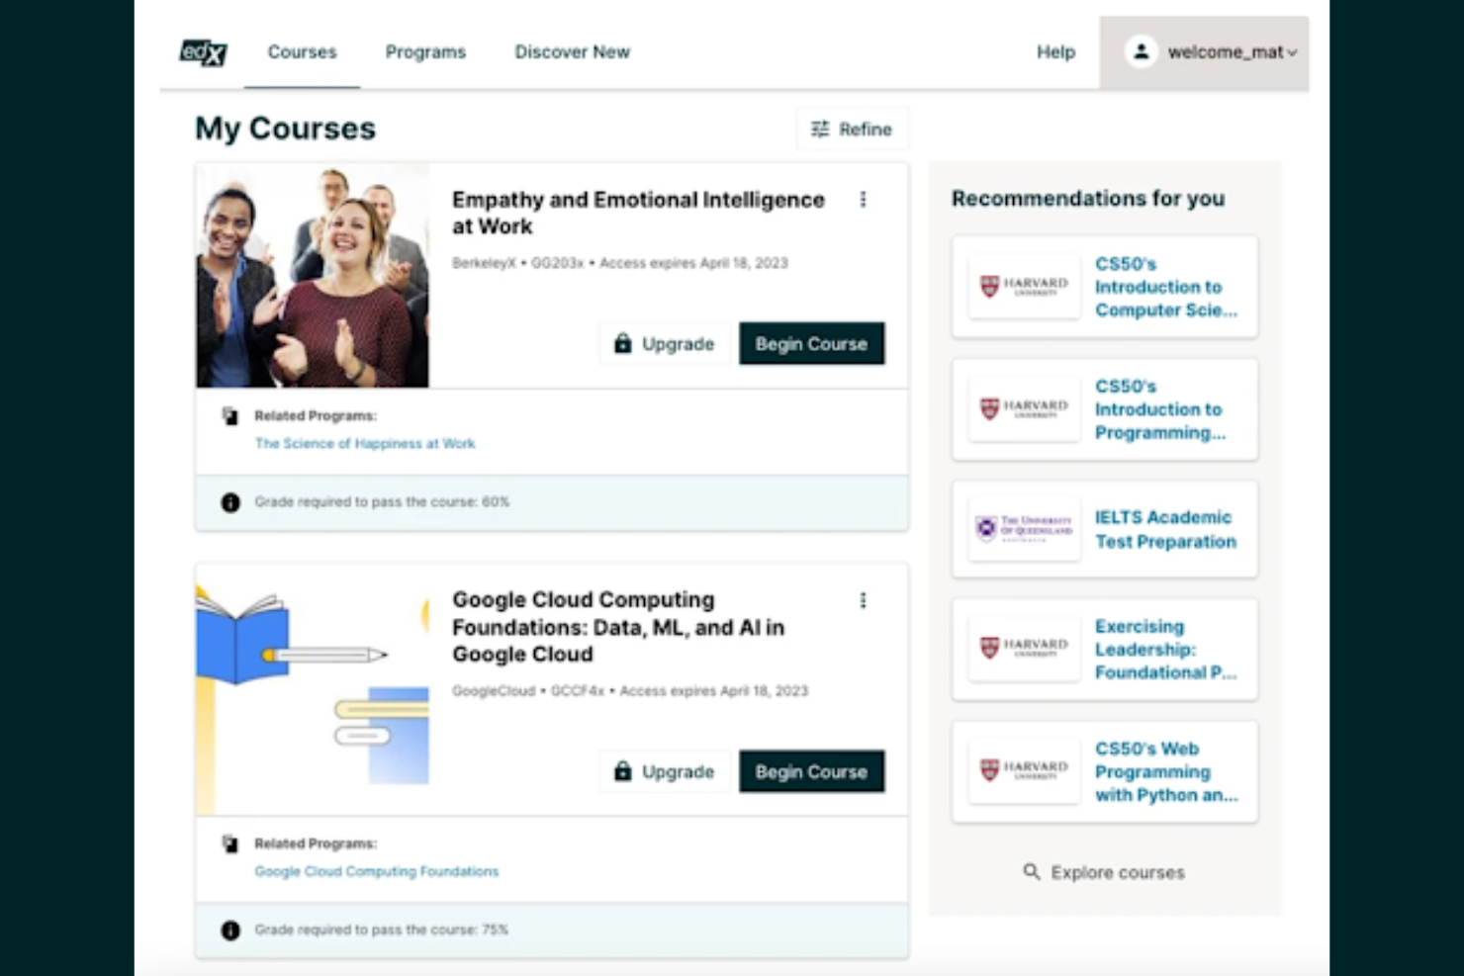Click Related Programs icon under Empathy course
Viewport: 1464px width, 976px height.
(230, 416)
